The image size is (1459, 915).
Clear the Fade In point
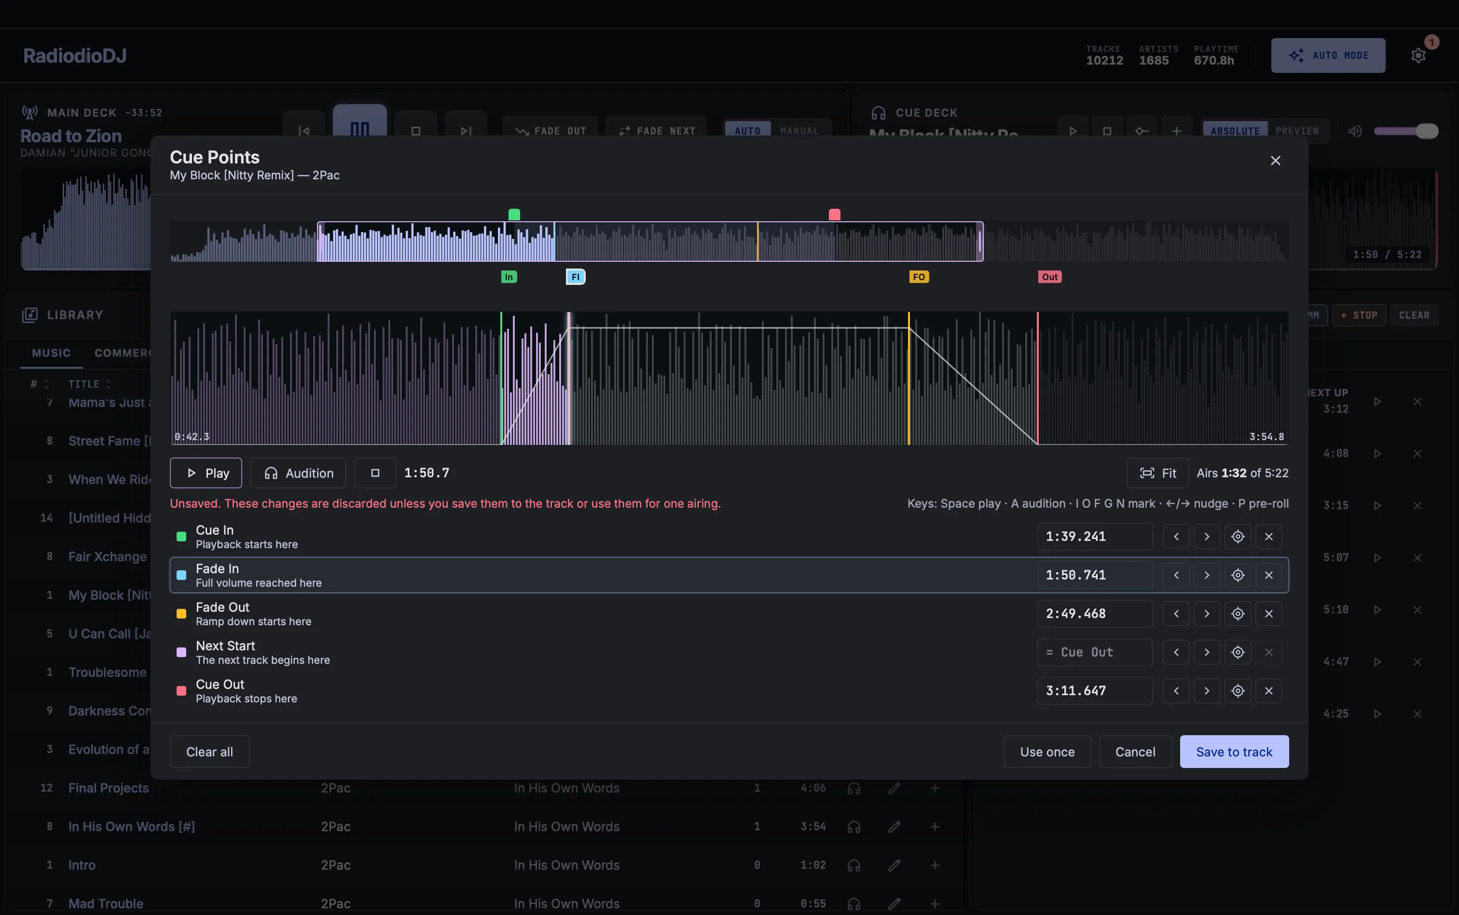(x=1268, y=575)
